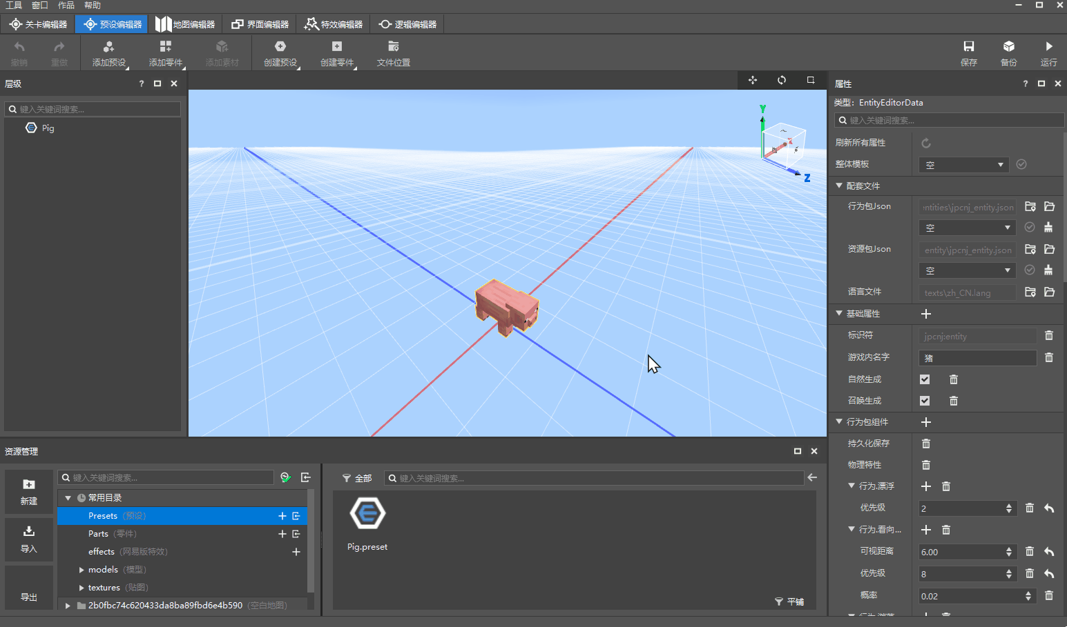Toggle the 召唤生成 checkbox
Screen dimensions: 1067x627
(925, 401)
